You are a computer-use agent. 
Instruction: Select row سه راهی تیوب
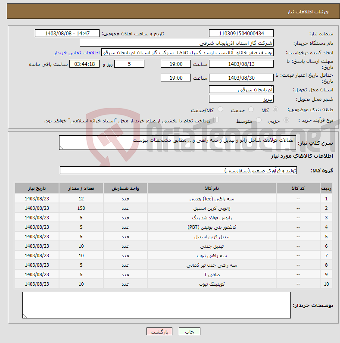point(174,256)
